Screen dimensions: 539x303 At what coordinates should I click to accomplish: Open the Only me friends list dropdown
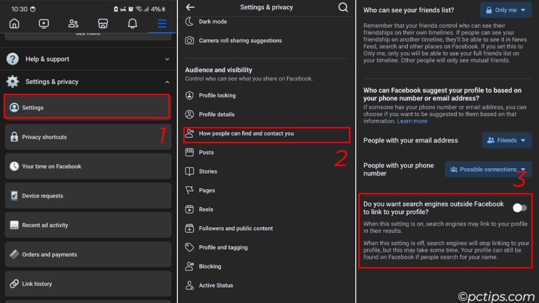tap(505, 9)
